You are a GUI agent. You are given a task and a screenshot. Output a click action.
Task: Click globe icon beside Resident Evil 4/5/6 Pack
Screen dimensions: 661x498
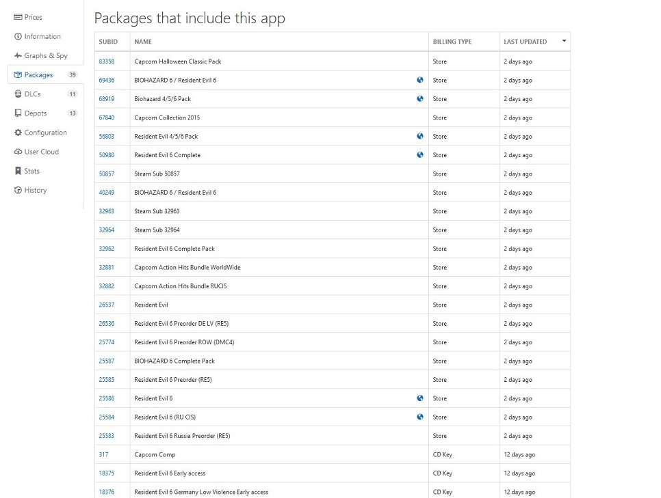[x=420, y=136]
